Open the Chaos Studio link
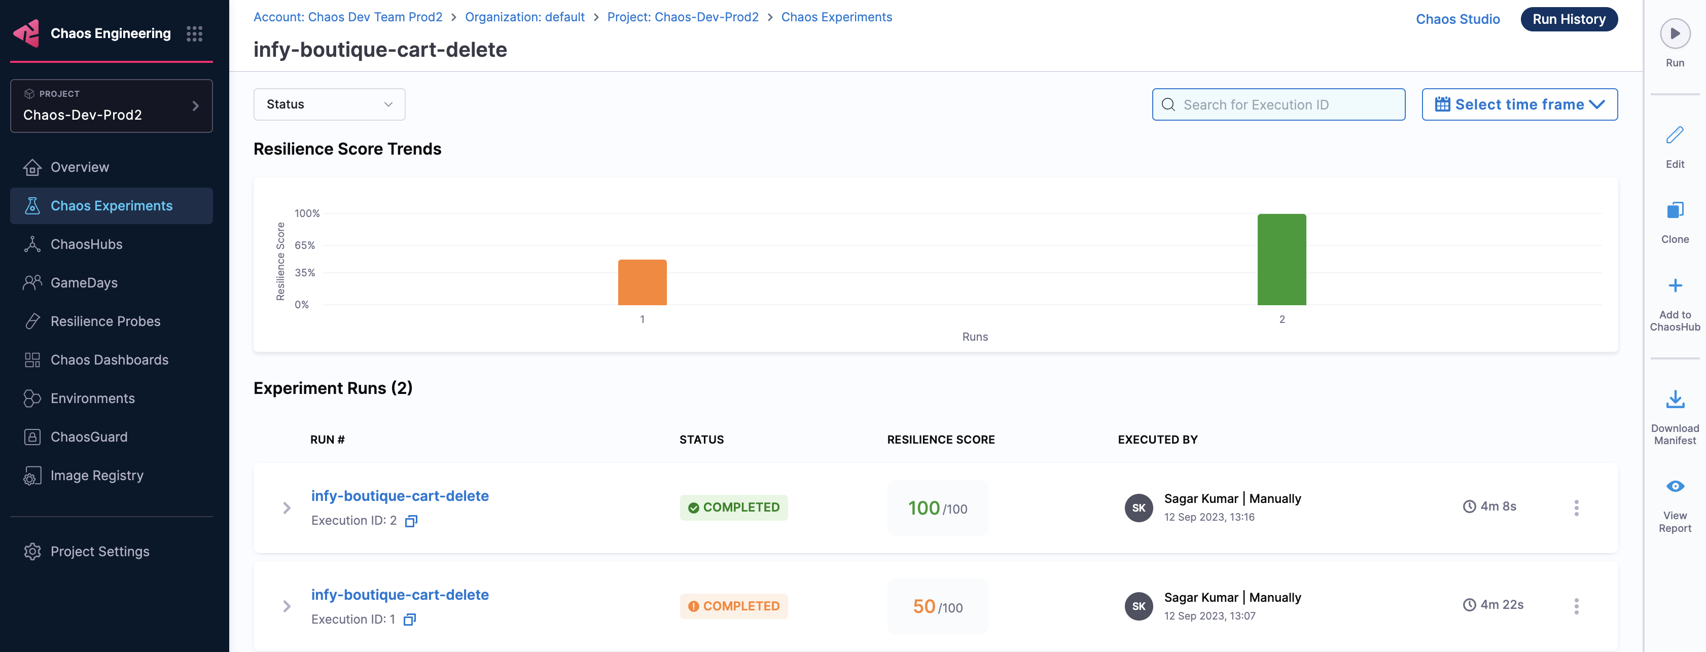 click(x=1457, y=19)
